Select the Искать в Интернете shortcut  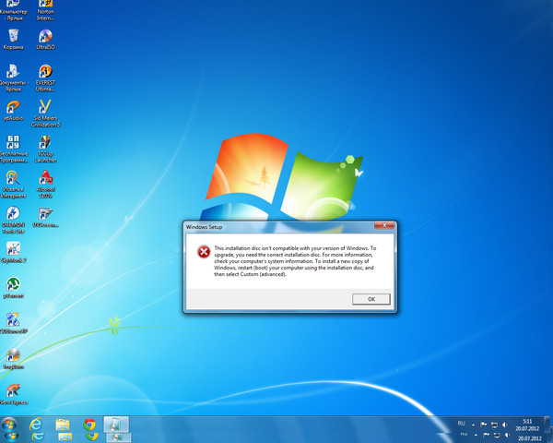pos(14,185)
